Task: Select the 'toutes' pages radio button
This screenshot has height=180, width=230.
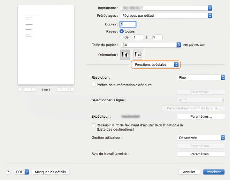Action: (122, 31)
